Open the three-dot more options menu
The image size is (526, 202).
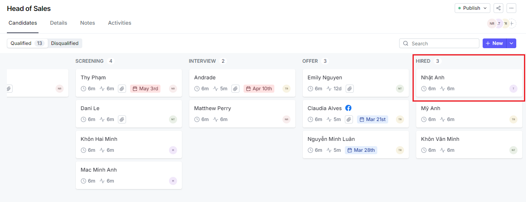pos(511,8)
